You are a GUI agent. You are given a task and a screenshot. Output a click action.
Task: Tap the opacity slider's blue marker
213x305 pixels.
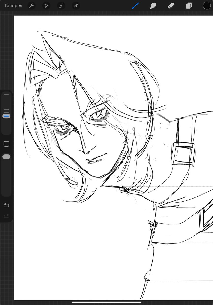(6, 116)
